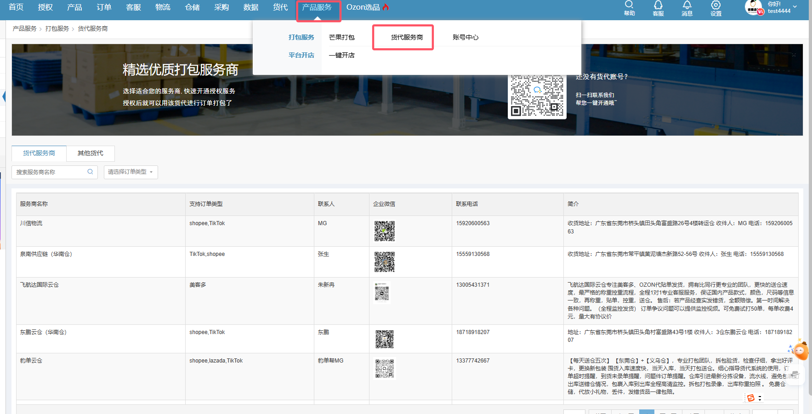The height and width of the screenshot is (414, 812).
Task: Open the 产品 menu in top navigation
Action: 74,7
